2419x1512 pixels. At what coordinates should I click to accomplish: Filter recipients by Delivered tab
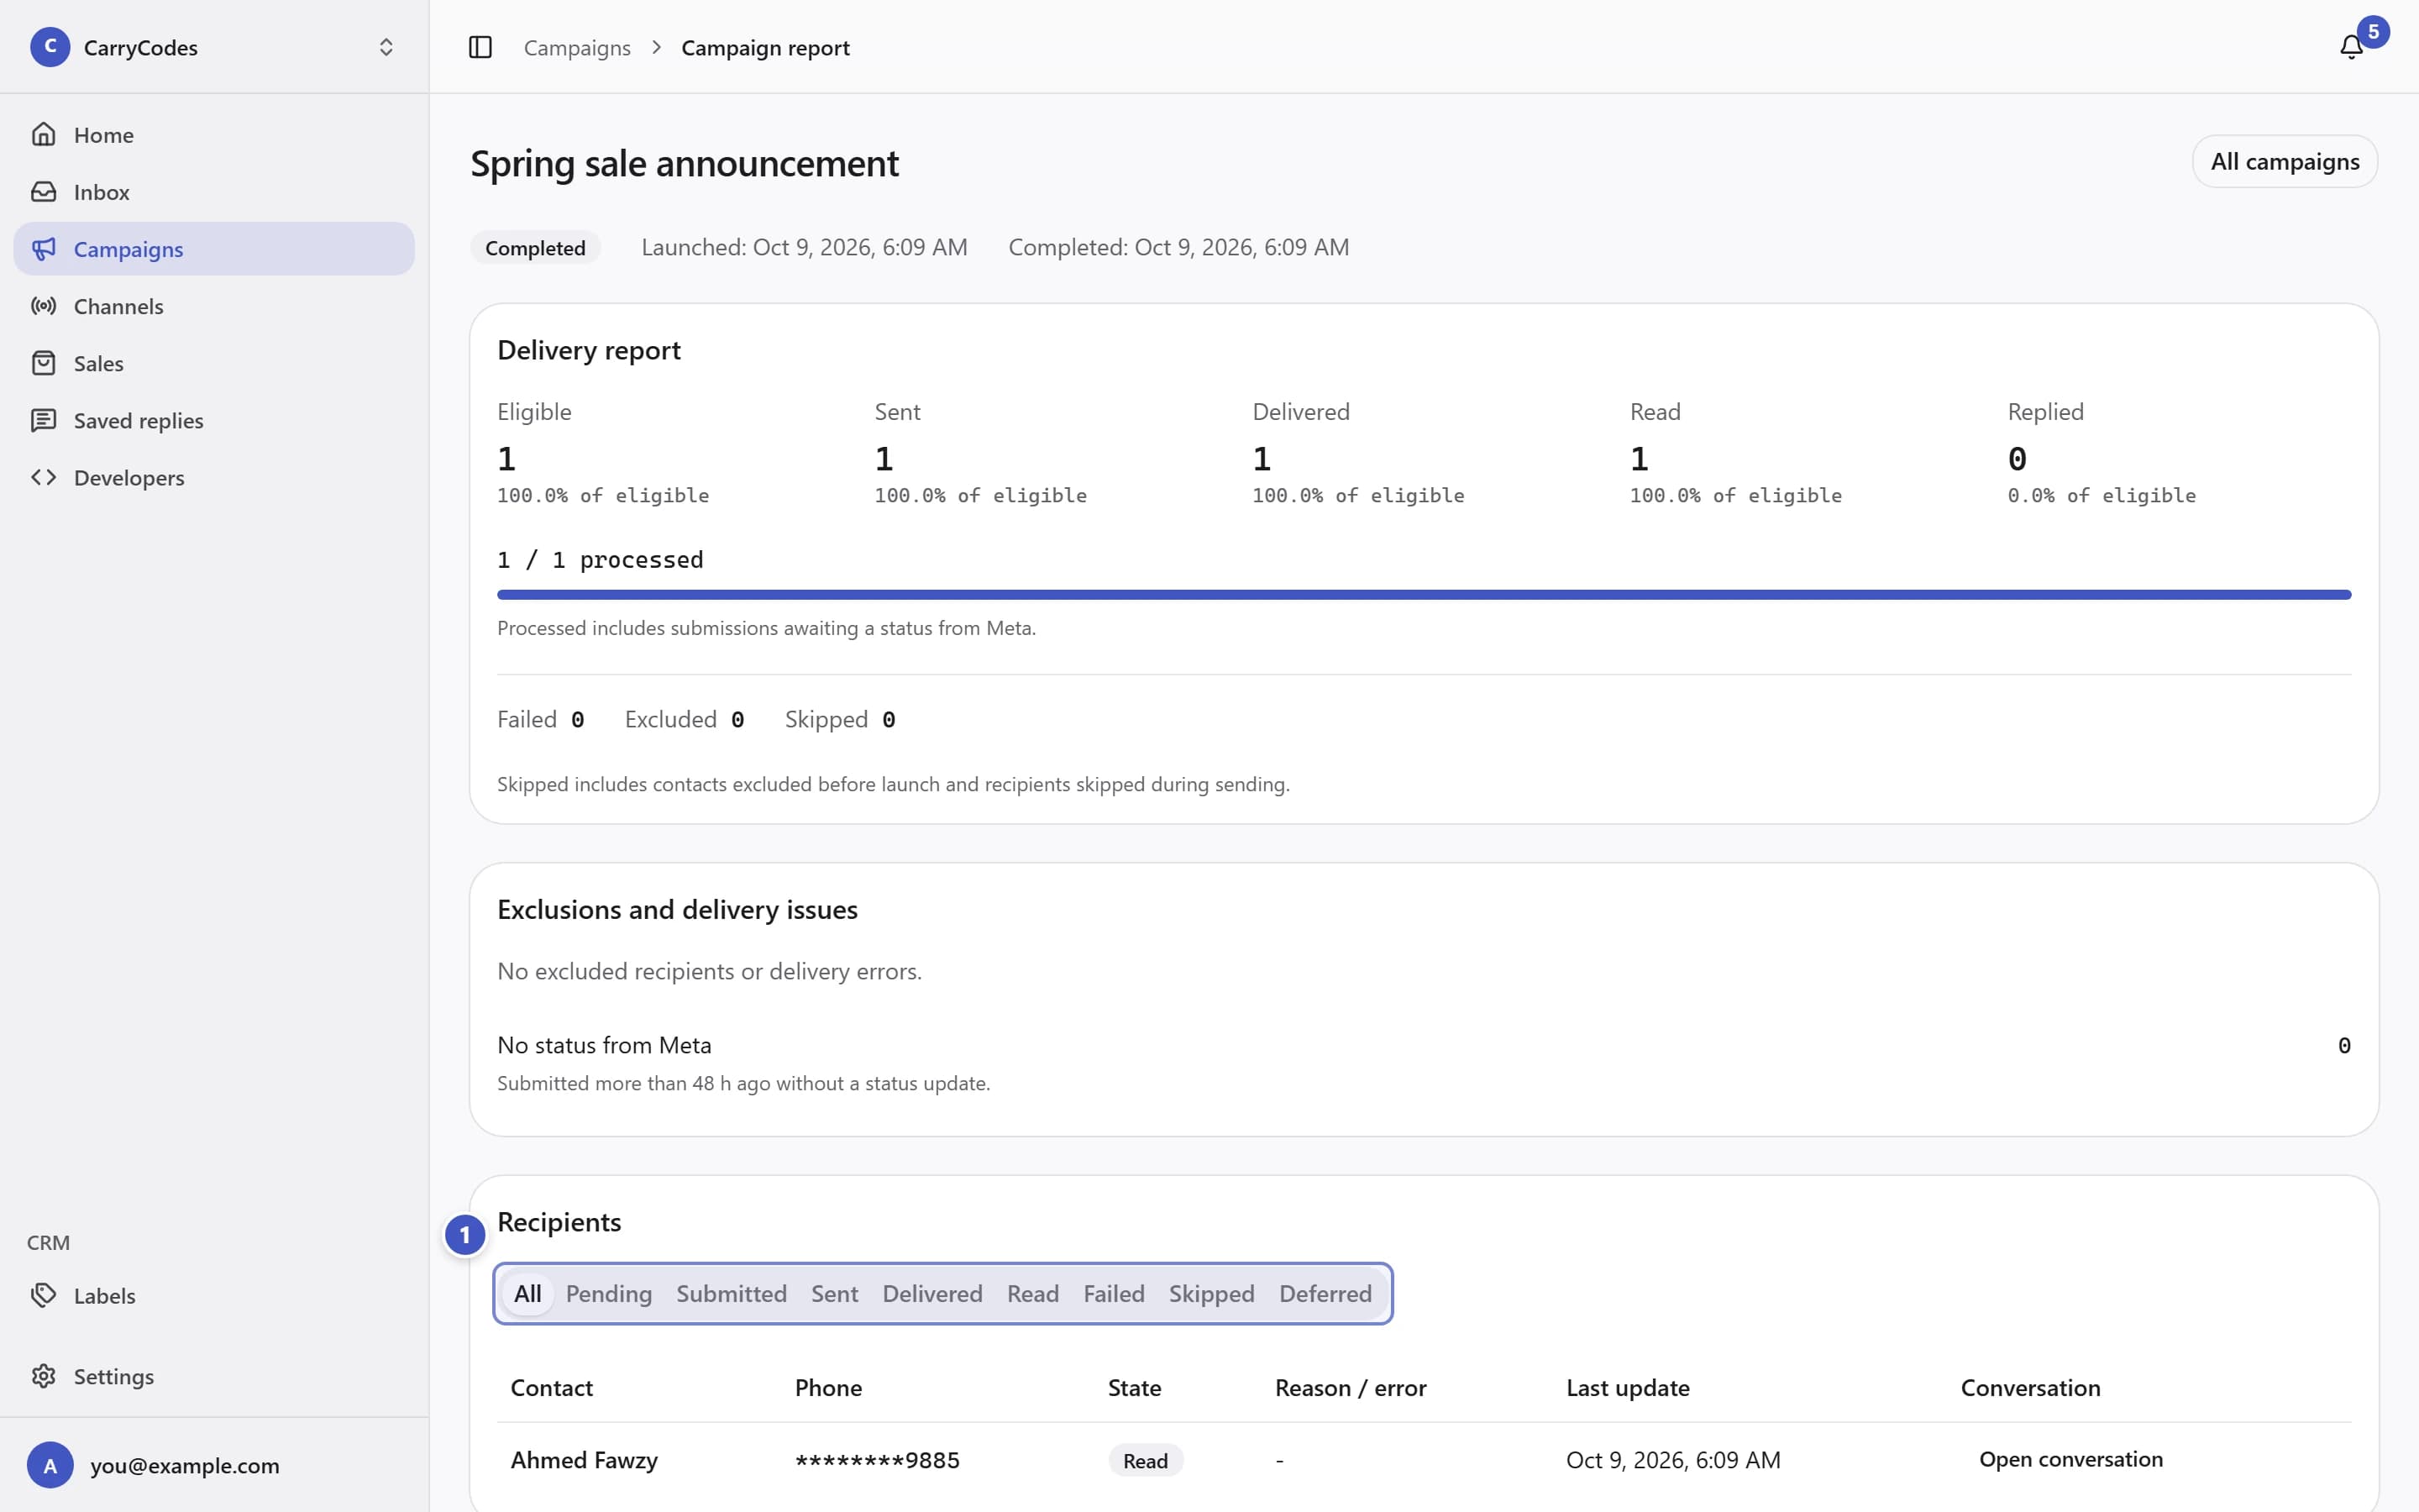[931, 1293]
